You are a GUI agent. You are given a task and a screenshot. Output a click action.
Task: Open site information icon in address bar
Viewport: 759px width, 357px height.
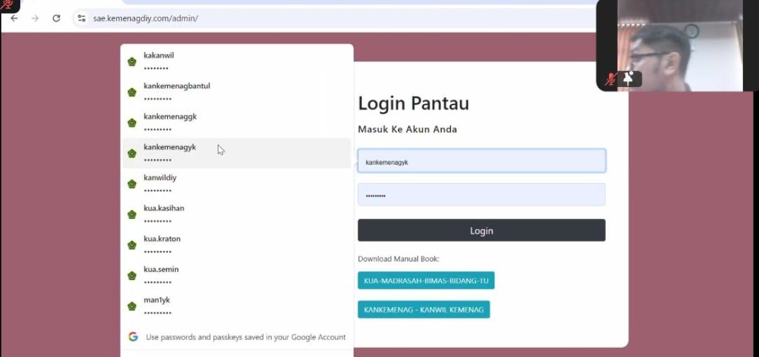[x=82, y=18]
